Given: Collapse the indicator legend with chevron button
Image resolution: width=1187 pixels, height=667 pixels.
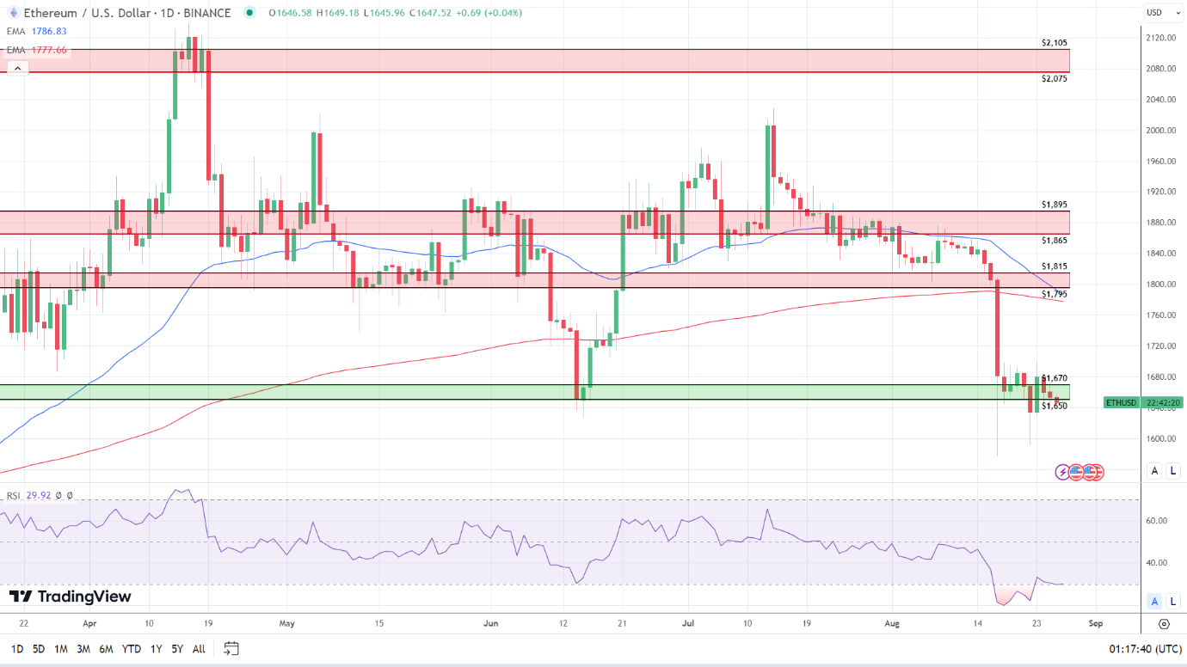Looking at the screenshot, I should [x=16, y=67].
